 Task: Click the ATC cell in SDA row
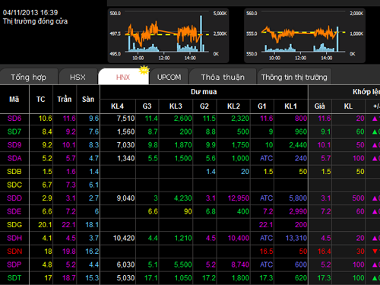click(266, 158)
